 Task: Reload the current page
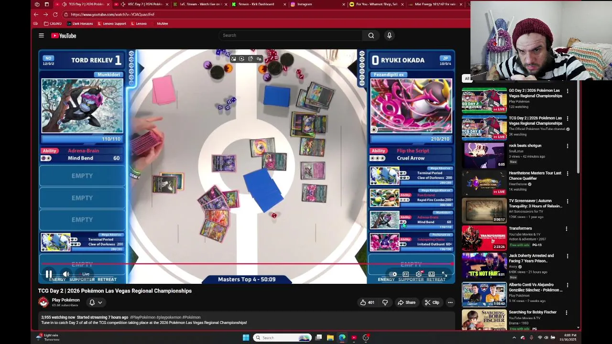coord(55,14)
